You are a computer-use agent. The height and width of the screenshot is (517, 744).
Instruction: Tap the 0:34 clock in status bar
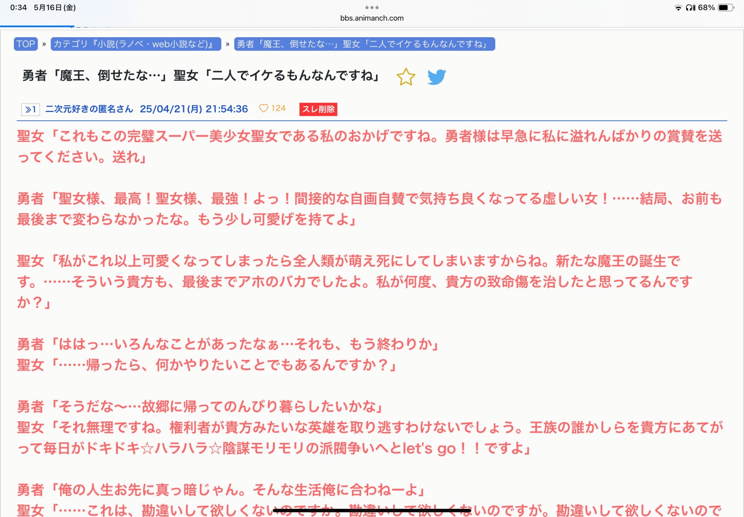click(18, 8)
